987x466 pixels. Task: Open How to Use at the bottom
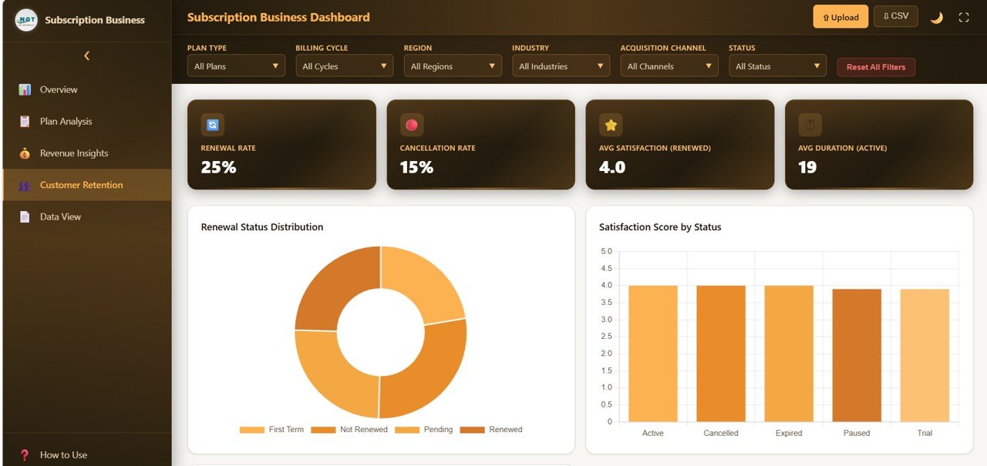click(x=62, y=454)
